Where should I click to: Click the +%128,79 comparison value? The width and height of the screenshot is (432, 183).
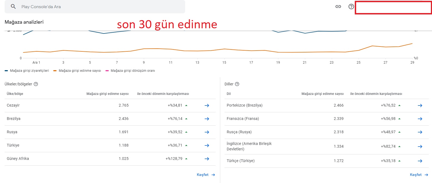(x=174, y=159)
